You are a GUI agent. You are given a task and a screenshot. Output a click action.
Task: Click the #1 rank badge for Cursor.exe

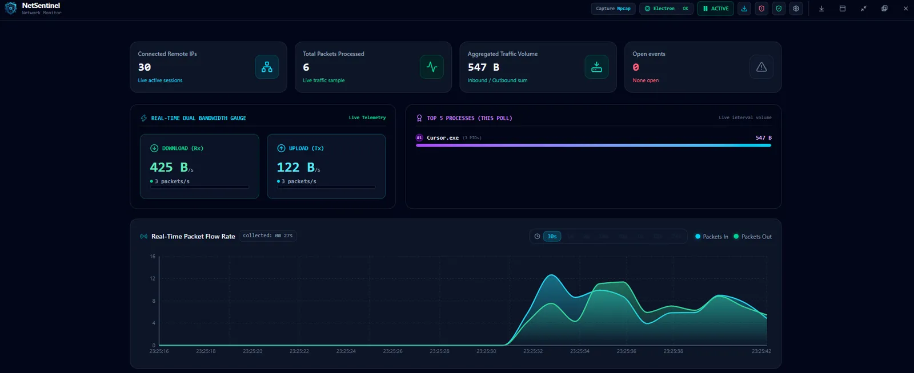pos(419,137)
